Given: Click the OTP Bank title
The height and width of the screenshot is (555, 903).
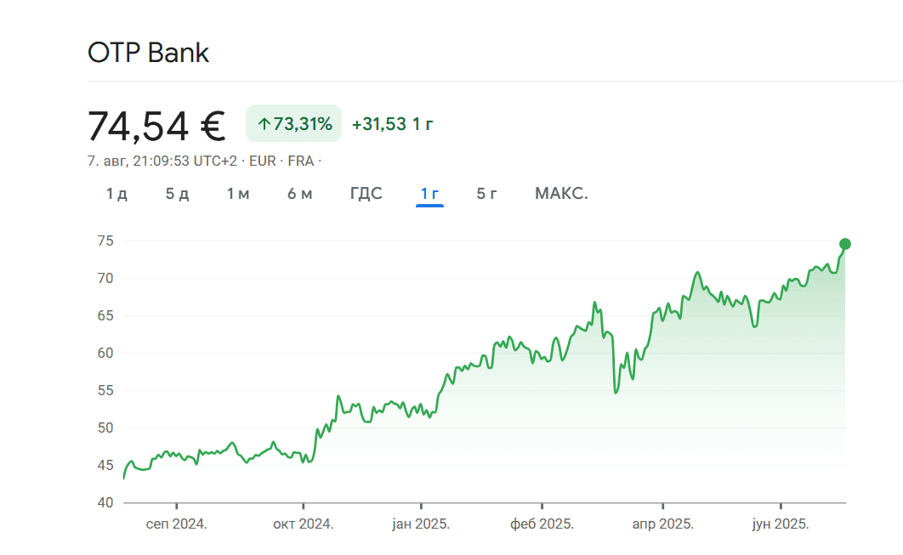Looking at the screenshot, I should (148, 53).
